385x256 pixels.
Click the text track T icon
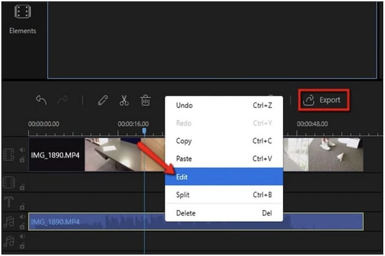pyautogui.click(x=9, y=202)
